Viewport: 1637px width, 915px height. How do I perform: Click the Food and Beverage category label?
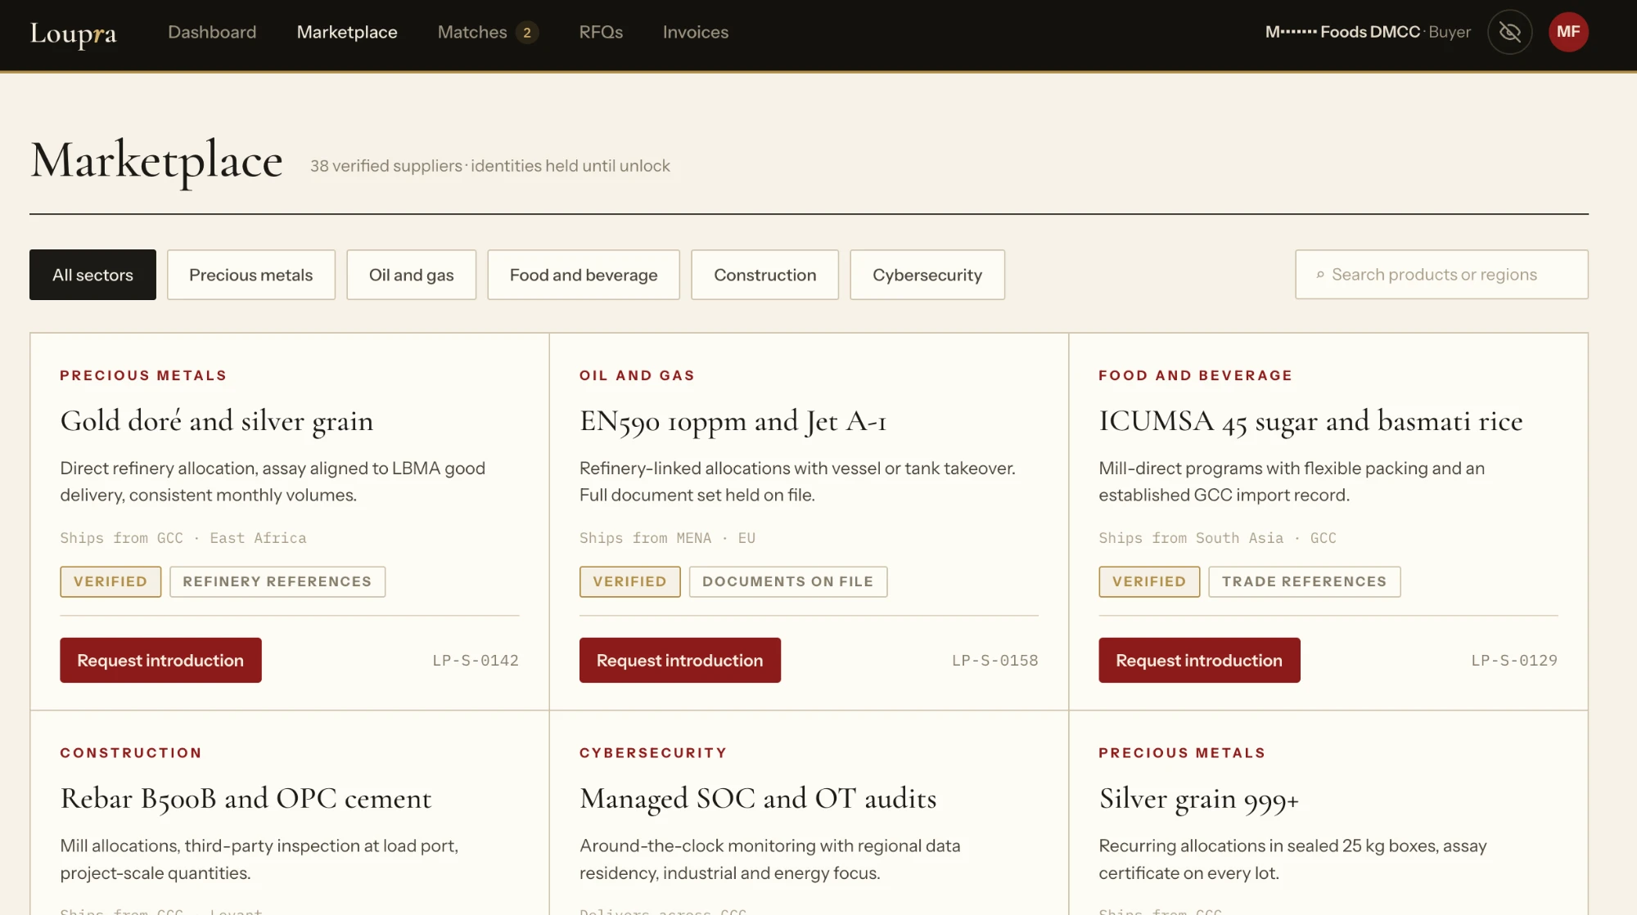coord(1195,375)
